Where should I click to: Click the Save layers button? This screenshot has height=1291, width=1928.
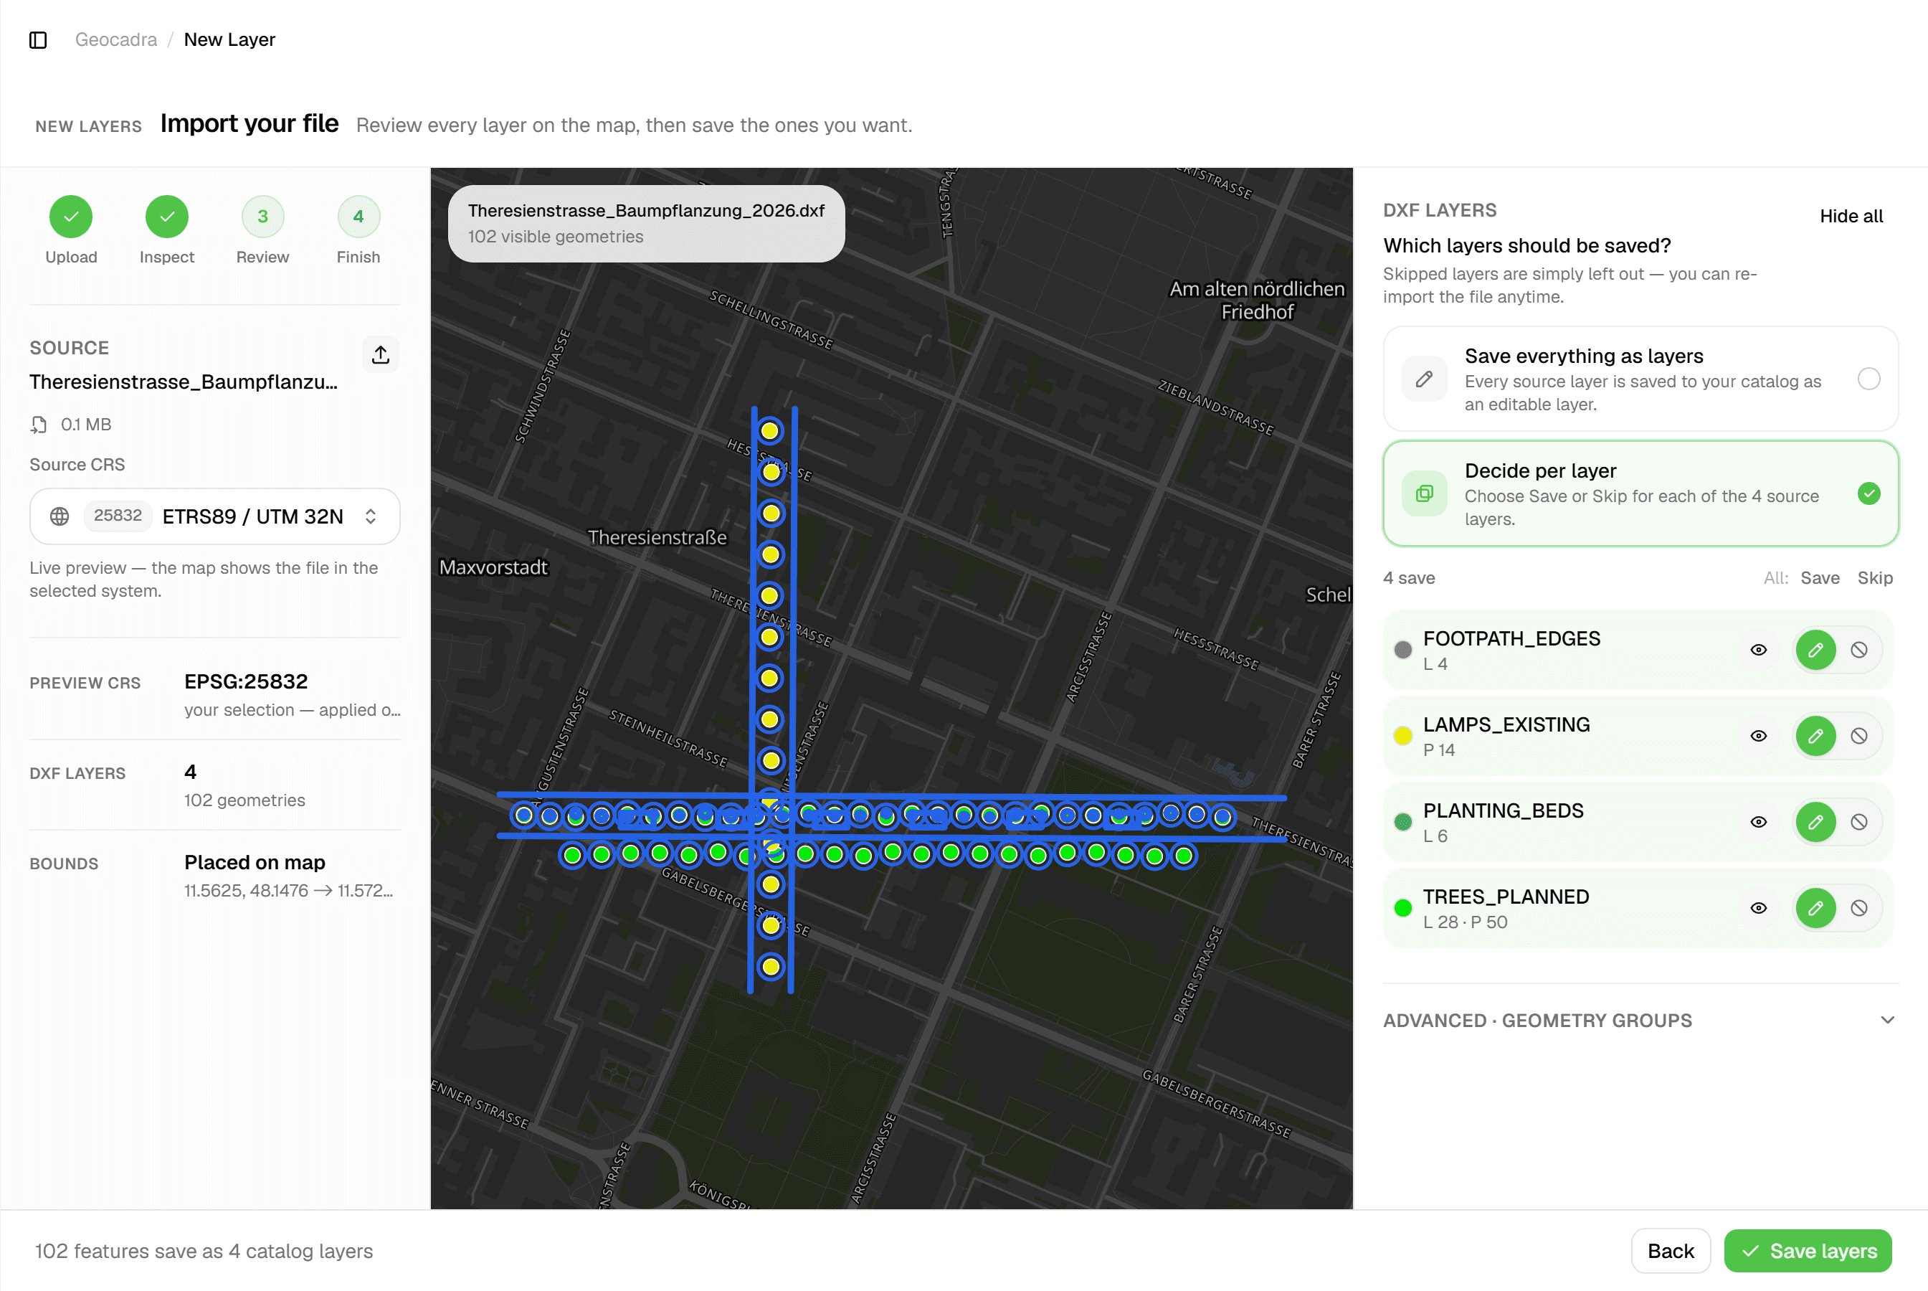coord(1807,1251)
